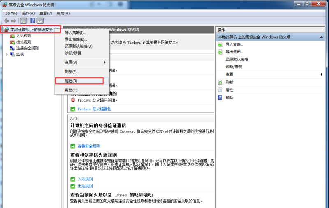The height and width of the screenshot is (208, 329).
Task: Open the 文件(F) menu
Action: tap(12, 13)
